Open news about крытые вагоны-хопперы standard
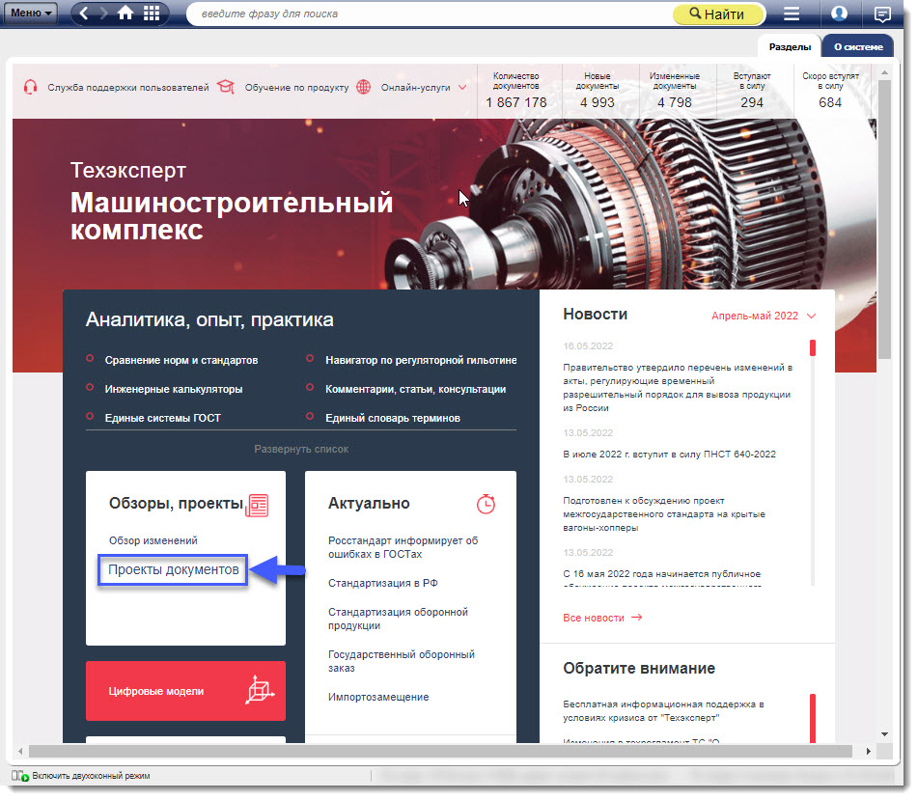The height and width of the screenshot is (800, 918). [664, 514]
